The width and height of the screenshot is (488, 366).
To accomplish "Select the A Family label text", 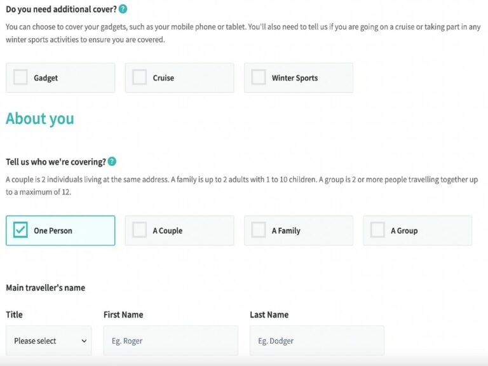I will pyautogui.click(x=286, y=231).
